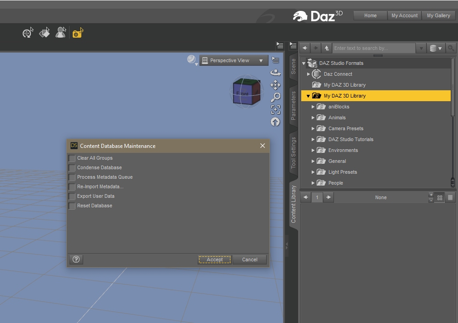The image size is (458, 323).
Task: Open the search history dropdown arrow
Action: 421,48
